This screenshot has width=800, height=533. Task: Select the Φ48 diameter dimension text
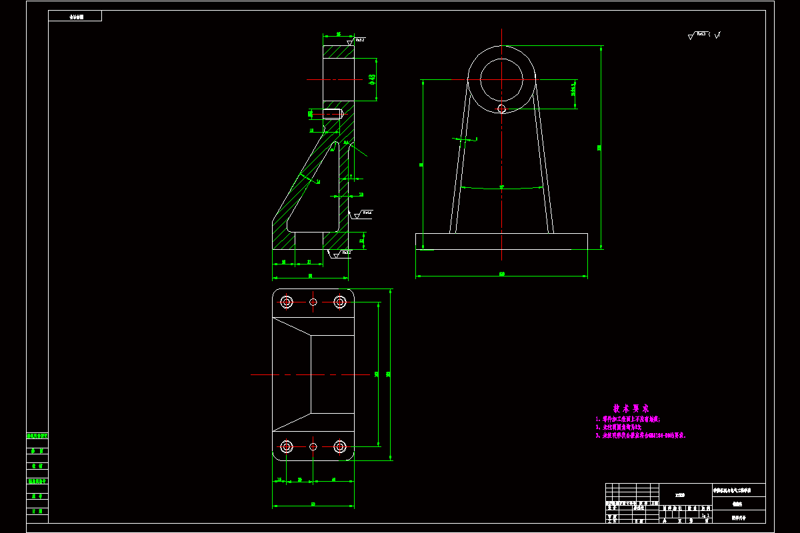(x=372, y=80)
